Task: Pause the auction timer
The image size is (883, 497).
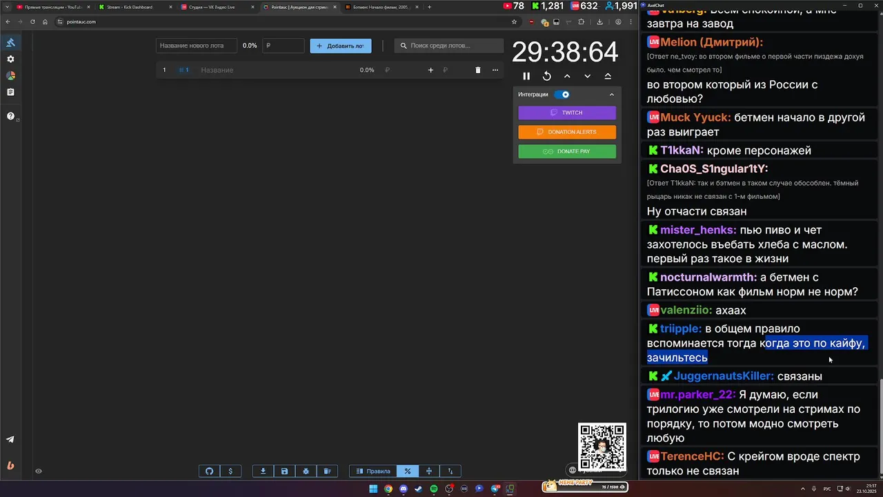Action: (526, 76)
